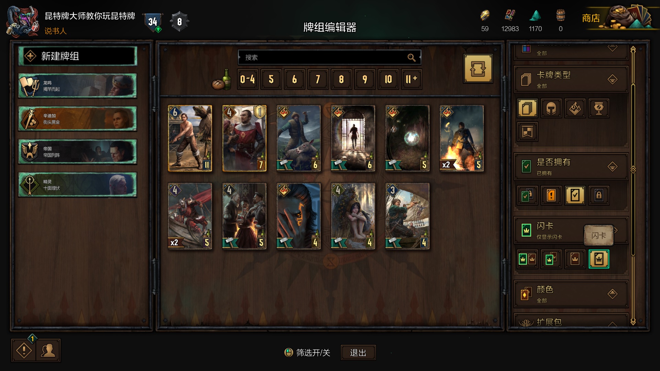Open the notifications alert icon
Screen dimensions: 660x371
pyautogui.click(x=24, y=350)
